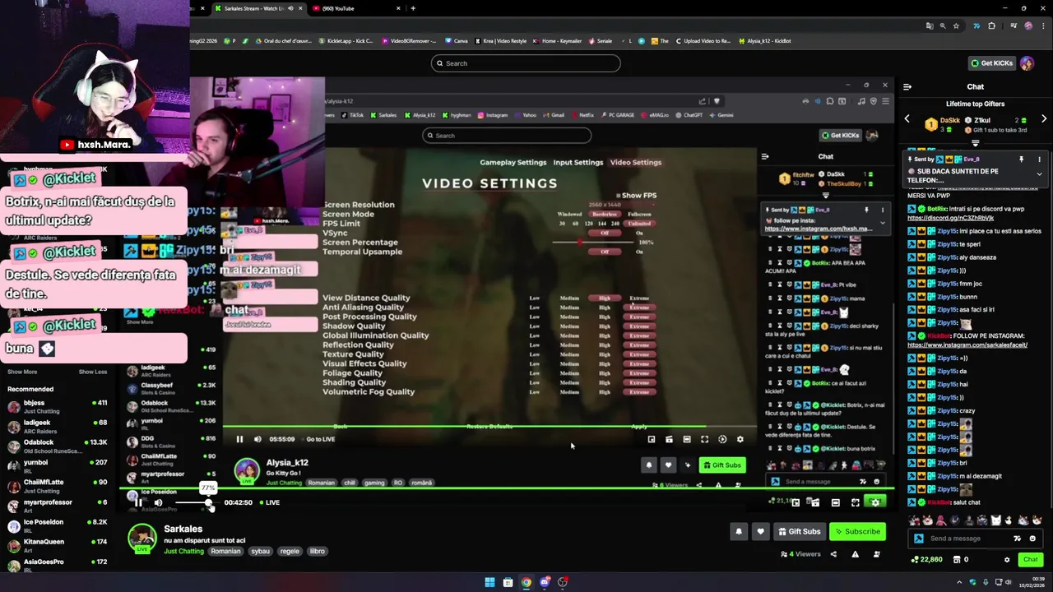Image resolution: width=1053 pixels, height=592 pixels.
Task: Open Krea Video Restyle bookmark
Action: [501, 41]
